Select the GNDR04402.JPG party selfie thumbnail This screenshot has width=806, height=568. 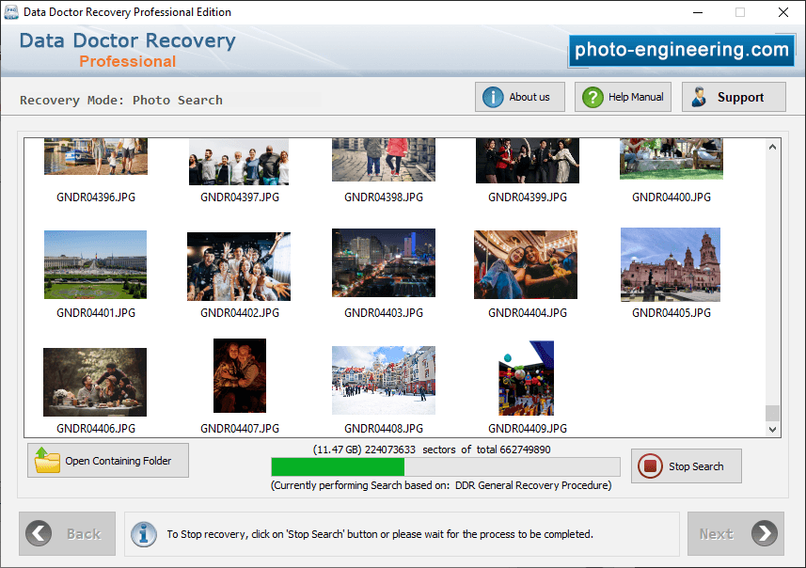[x=239, y=266]
